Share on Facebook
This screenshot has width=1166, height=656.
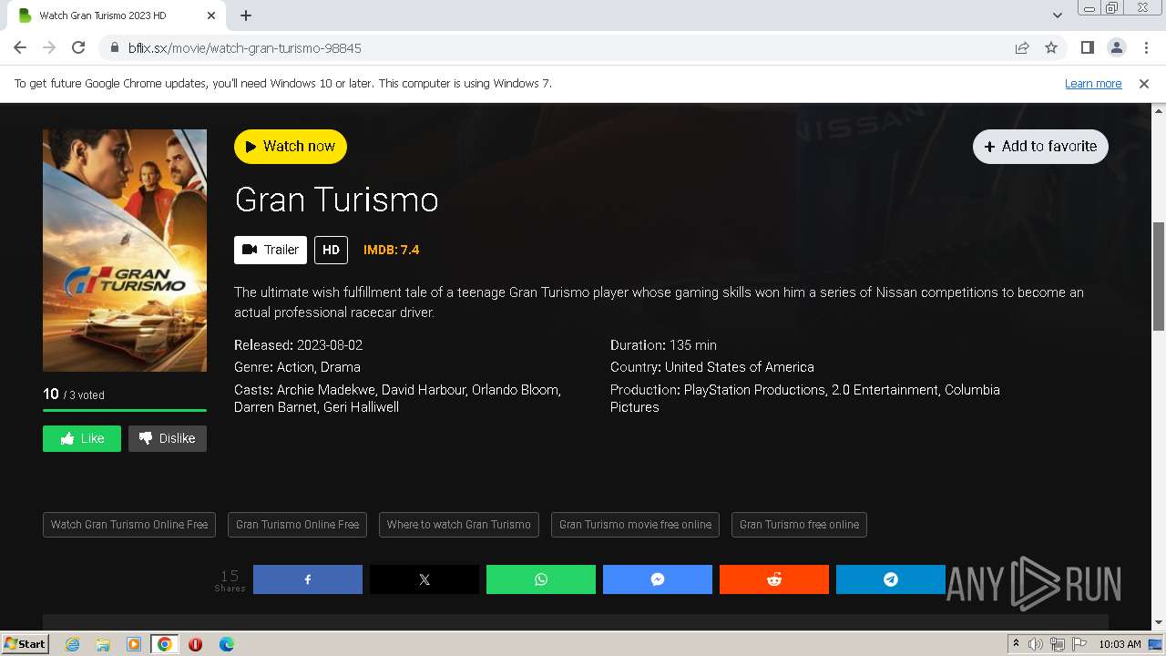tap(308, 579)
